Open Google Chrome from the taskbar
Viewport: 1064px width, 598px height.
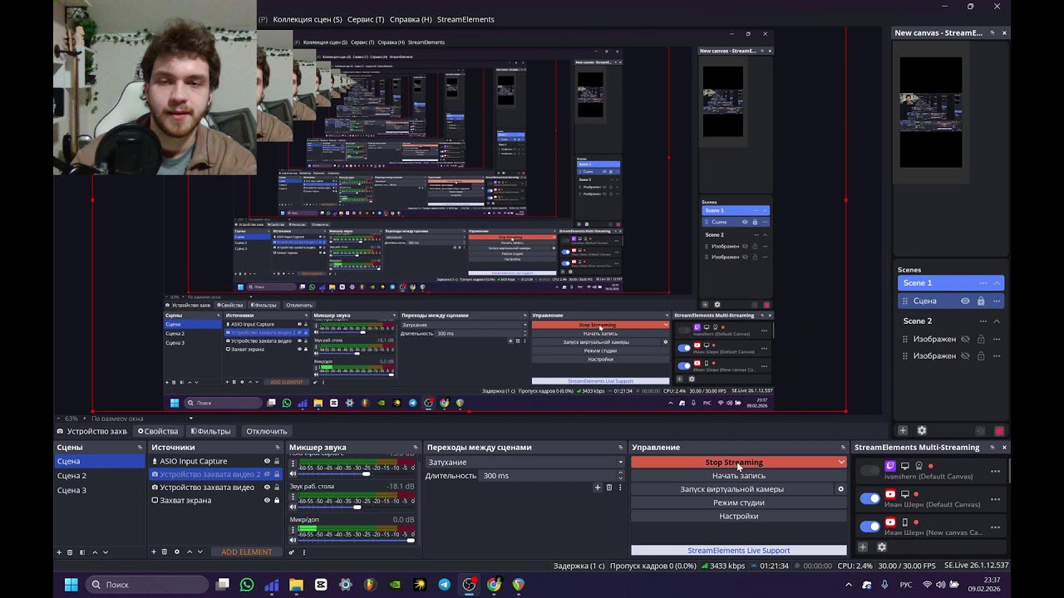pos(494,585)
